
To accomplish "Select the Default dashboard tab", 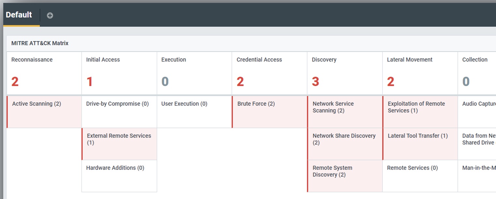I will [19, 15].
